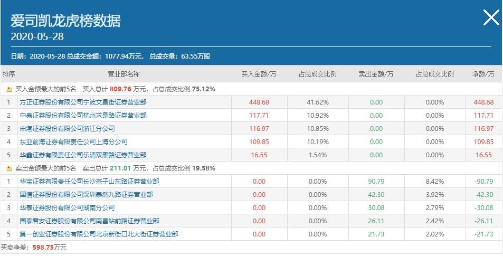503x256 pixels.
Task: Select buy amount 109.85 in 东亚前海 row
Action: click(x=259, y=142)
